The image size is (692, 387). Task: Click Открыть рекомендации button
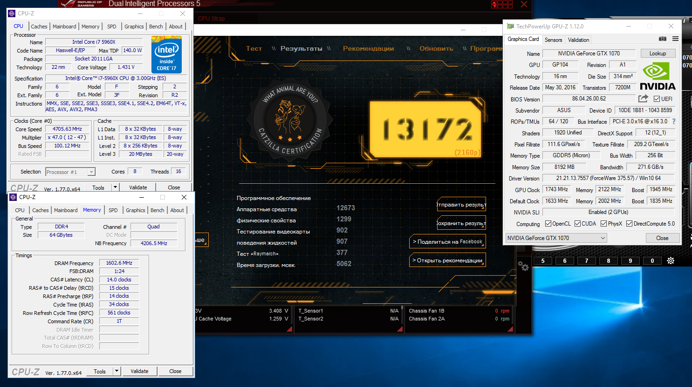pyautogui.click(x=447, y=260)
